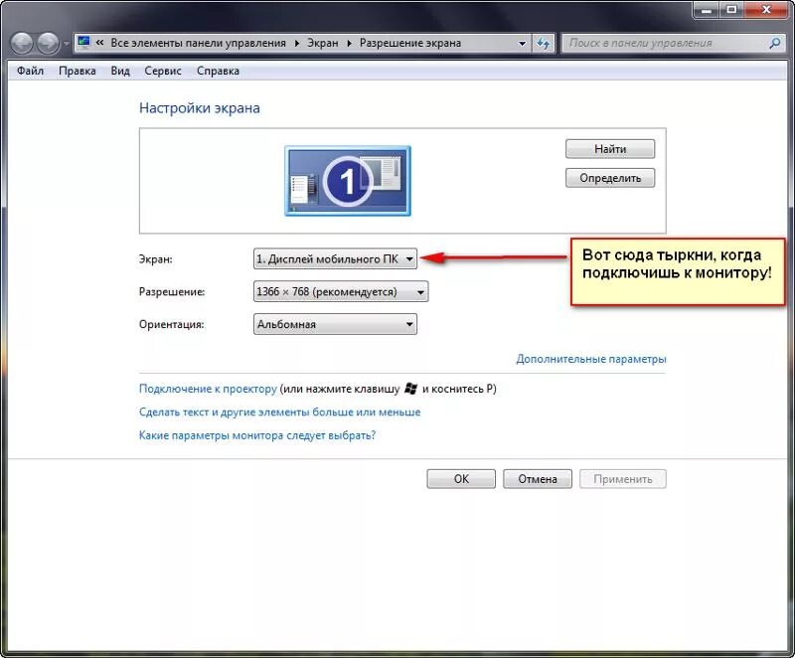
Task: Click the magnifier search icon
Action: point(774,44)
